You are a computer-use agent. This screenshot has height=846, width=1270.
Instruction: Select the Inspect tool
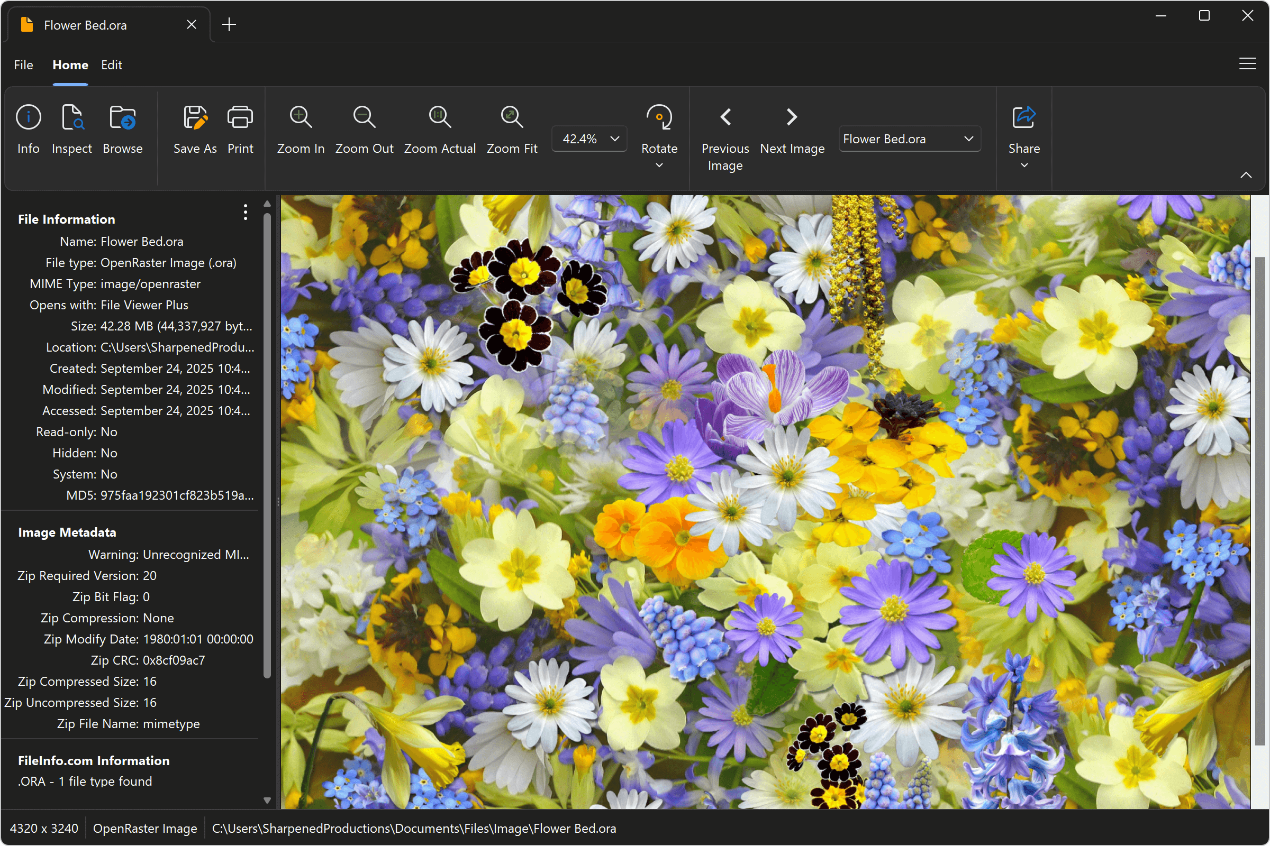tap(72, 130)
